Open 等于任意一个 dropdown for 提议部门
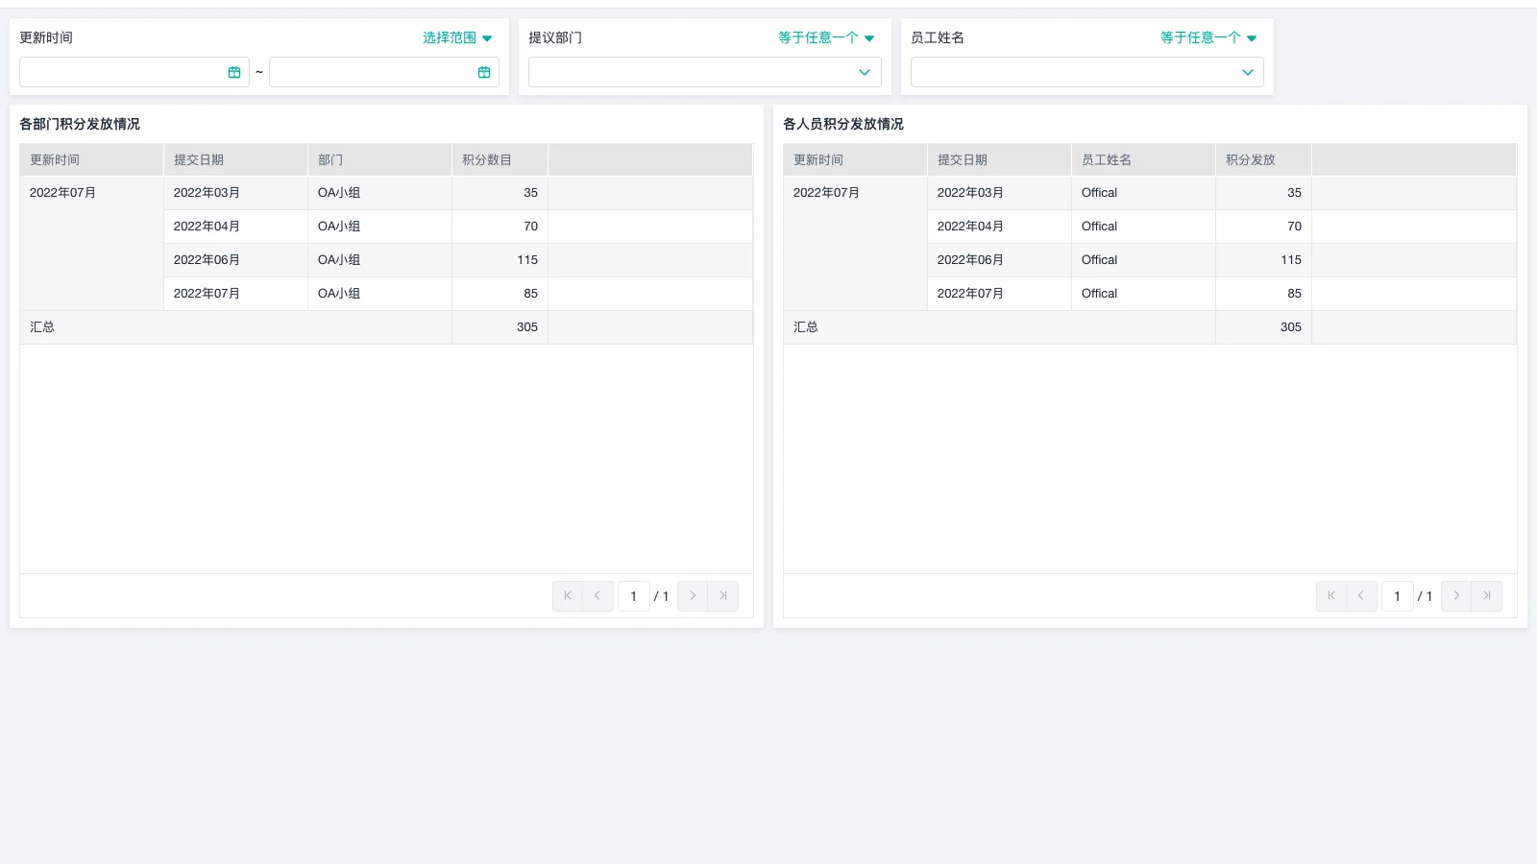Viewport: 1537px width, 864px height. (x=826, y=37)
